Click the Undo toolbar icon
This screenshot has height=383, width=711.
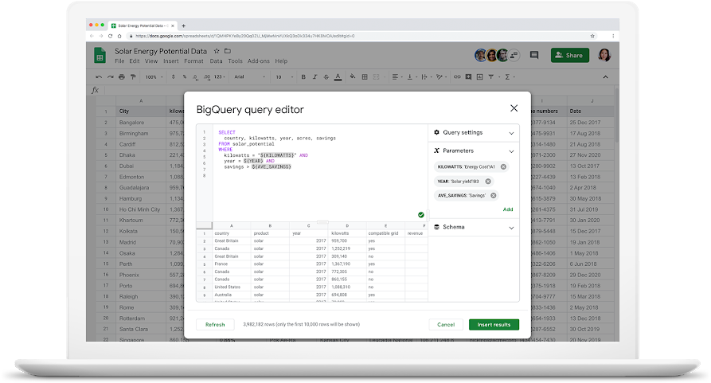[x=99, y=77]
